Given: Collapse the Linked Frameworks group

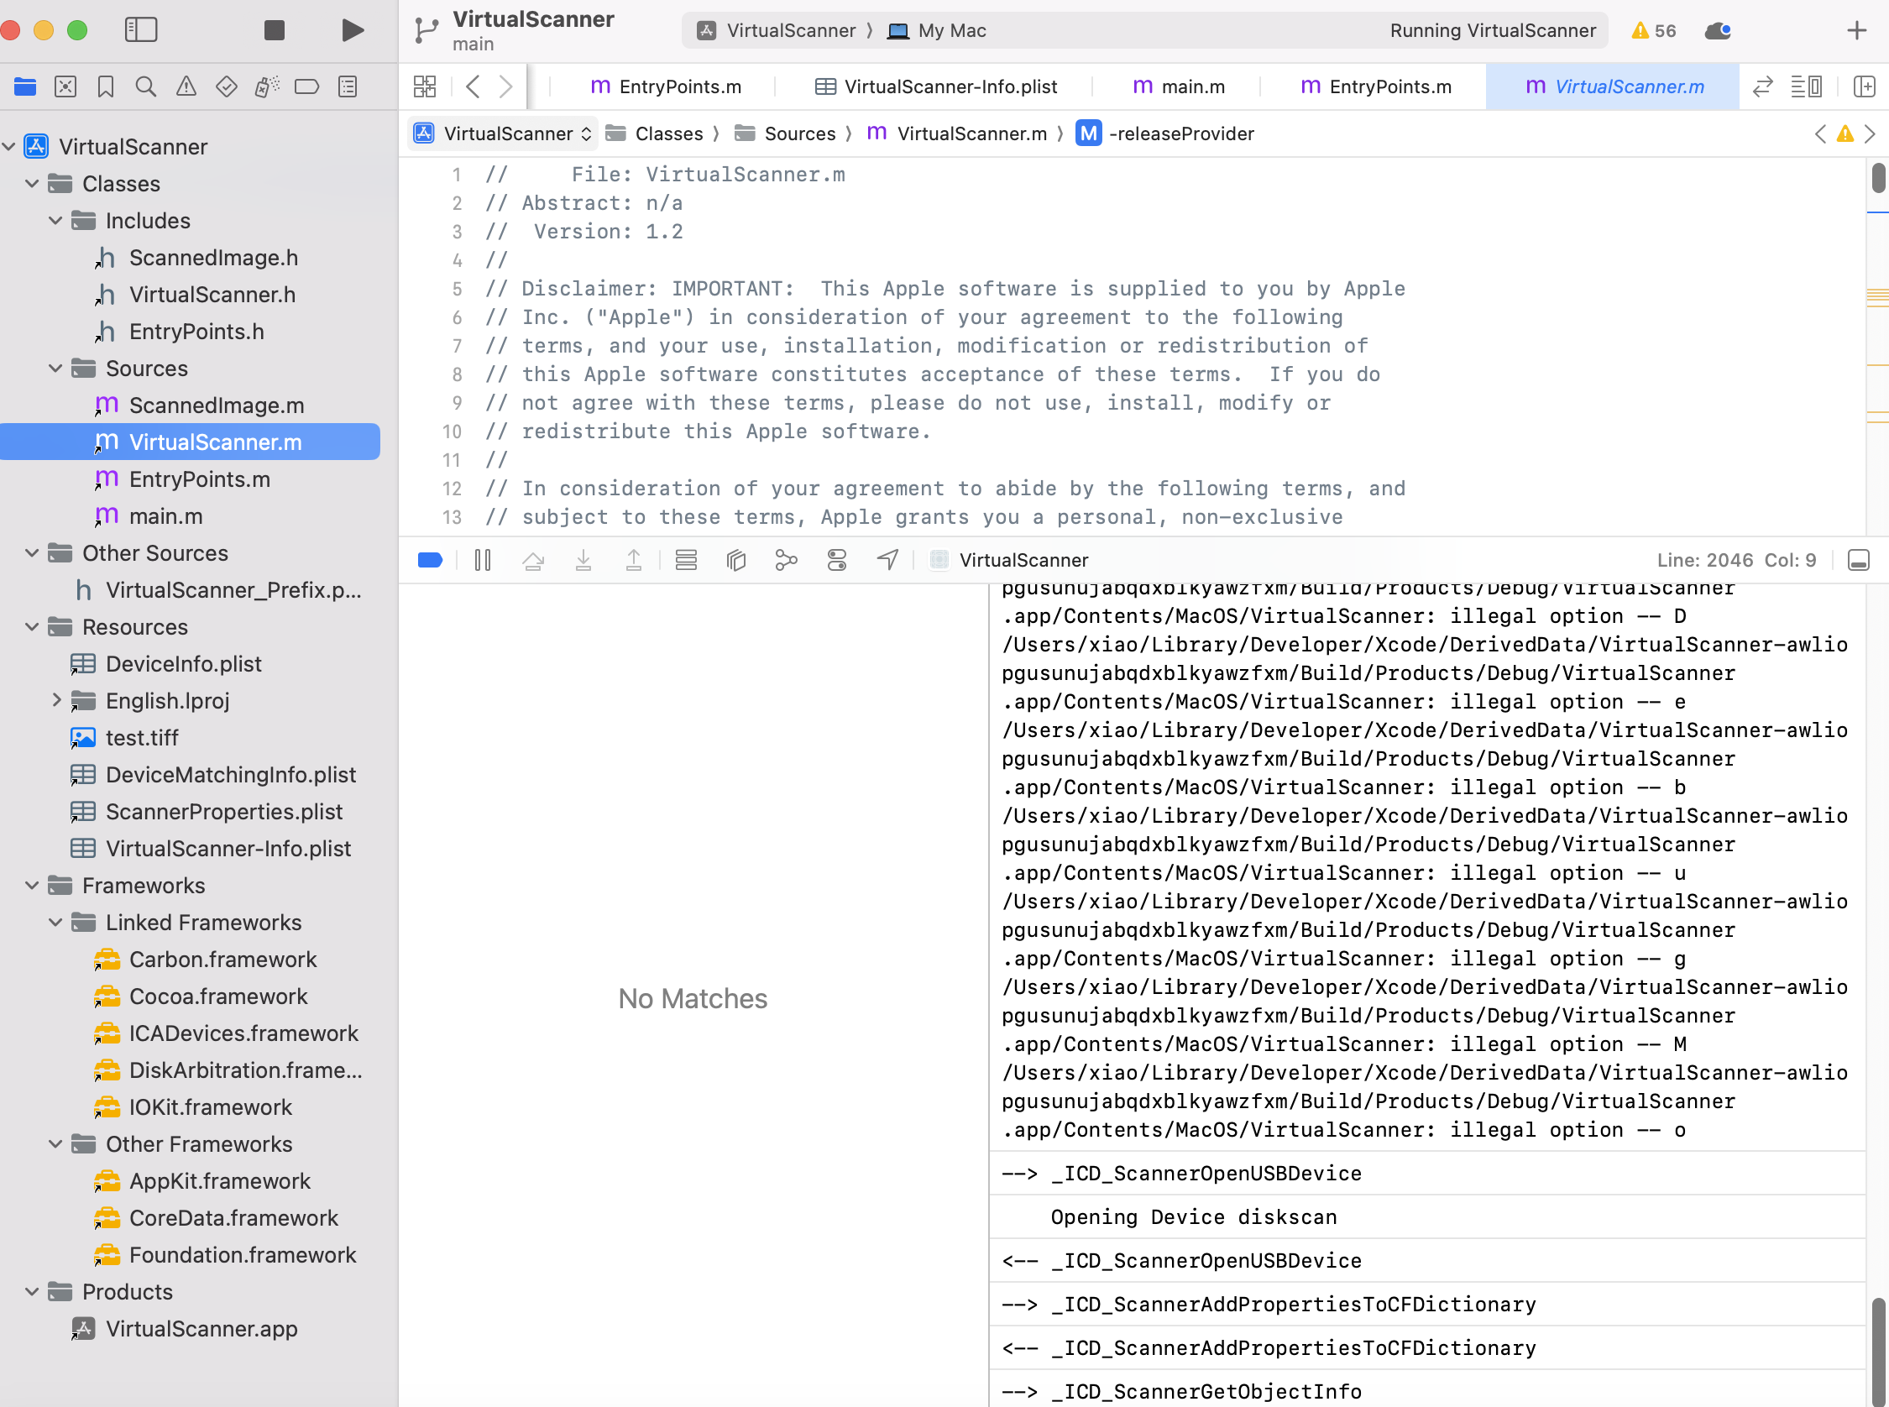Looking at the screenshot, I should (55, 923).
